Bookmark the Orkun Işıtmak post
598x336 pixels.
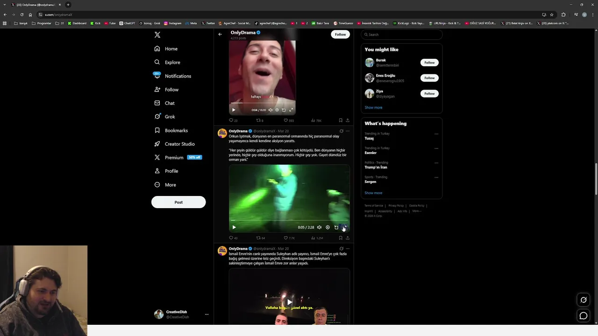(340, 238)
